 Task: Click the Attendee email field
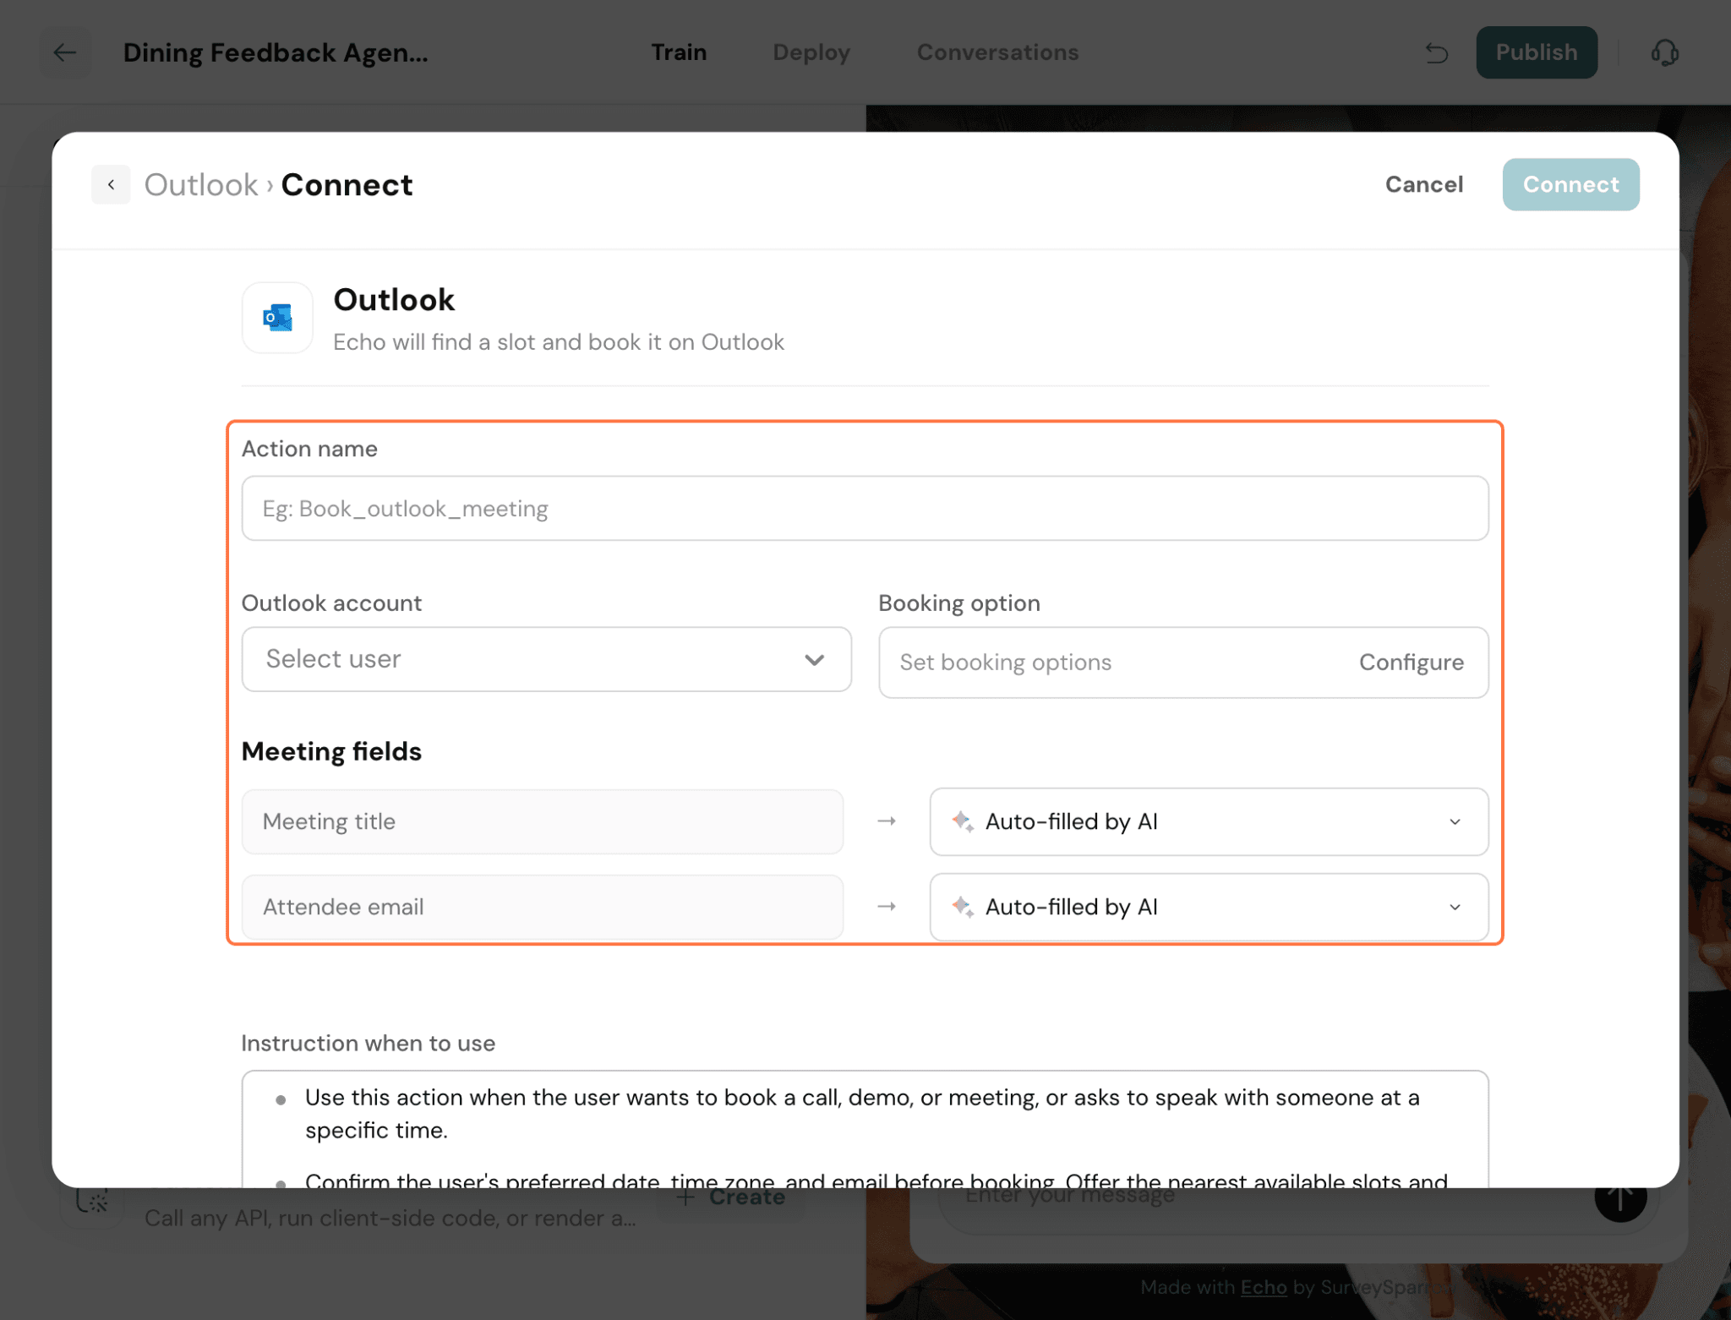542,907
